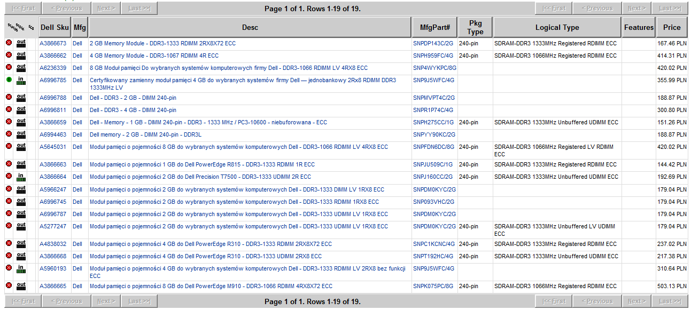The height and width of the screenshot is (310, 691).
Task: Click the out-of-stock icon for SKU A3866673
Action: (21, 43)
